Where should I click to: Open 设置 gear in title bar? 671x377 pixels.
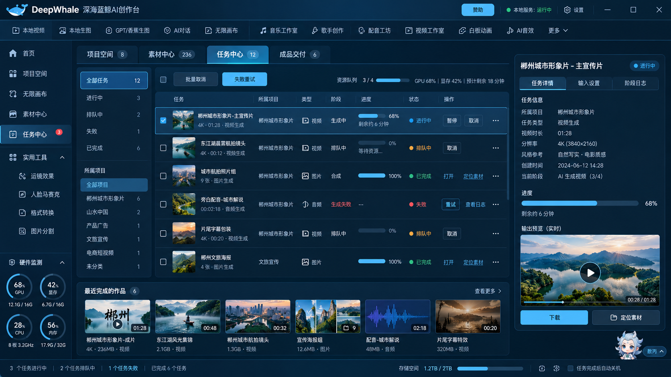tap(574, 10)
